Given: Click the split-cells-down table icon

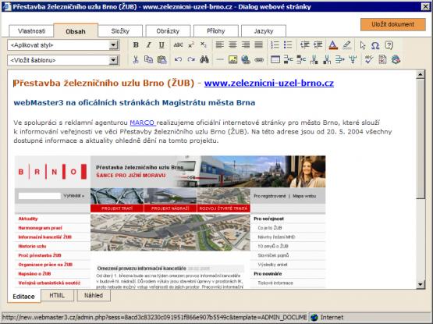Looking at the screenshot, I should tap(353, 59).
